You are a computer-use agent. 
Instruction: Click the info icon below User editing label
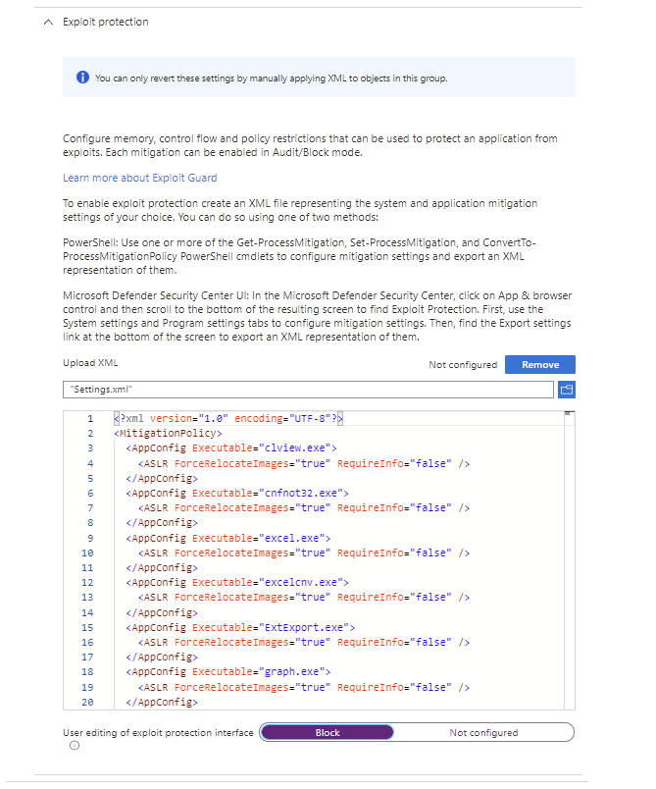point(75,746)
